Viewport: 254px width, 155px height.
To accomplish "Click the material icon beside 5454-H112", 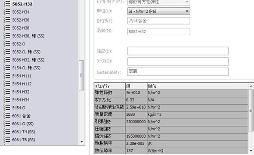I will [x=7, y=84].
